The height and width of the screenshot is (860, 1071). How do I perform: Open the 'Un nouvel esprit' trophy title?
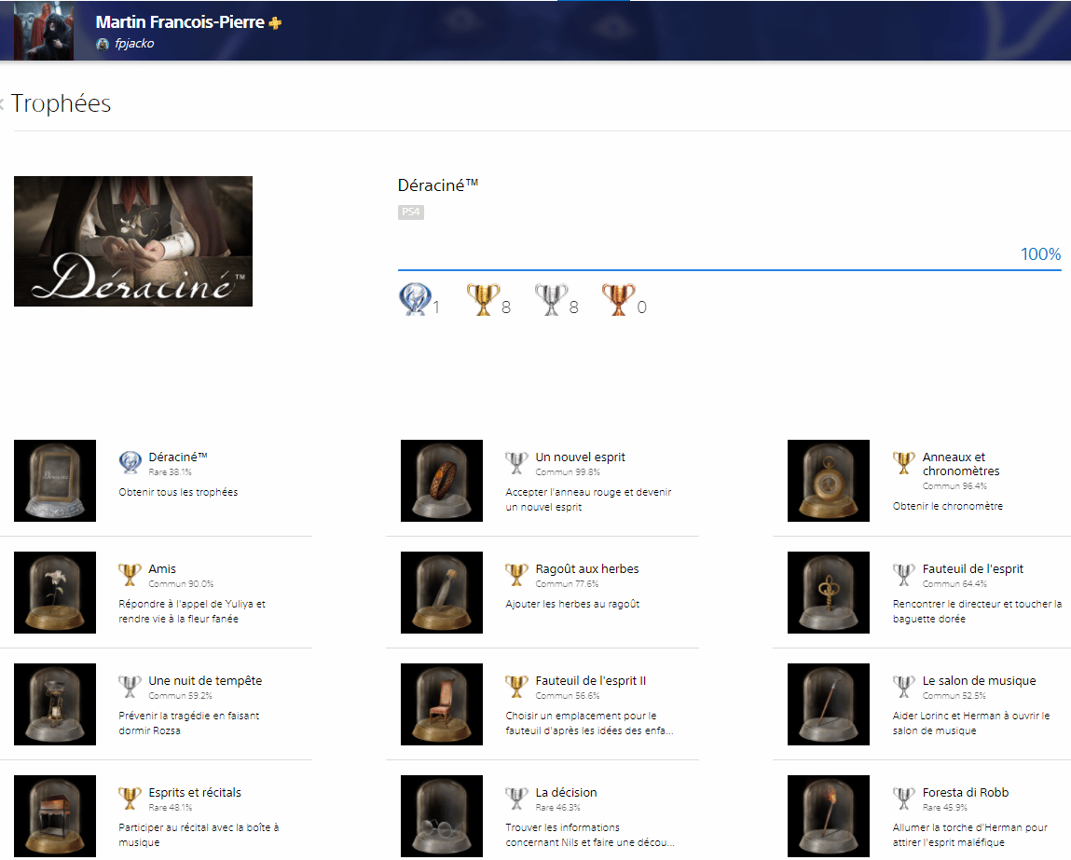pos(580,457)
